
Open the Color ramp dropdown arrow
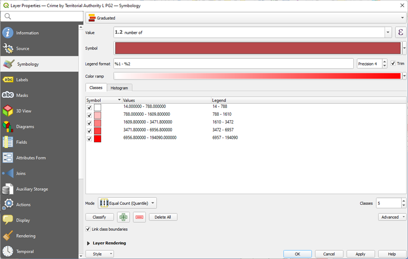[404, 76]
